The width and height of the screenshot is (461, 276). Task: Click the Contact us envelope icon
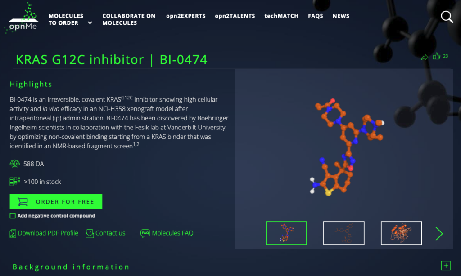[x=90, y=233]
